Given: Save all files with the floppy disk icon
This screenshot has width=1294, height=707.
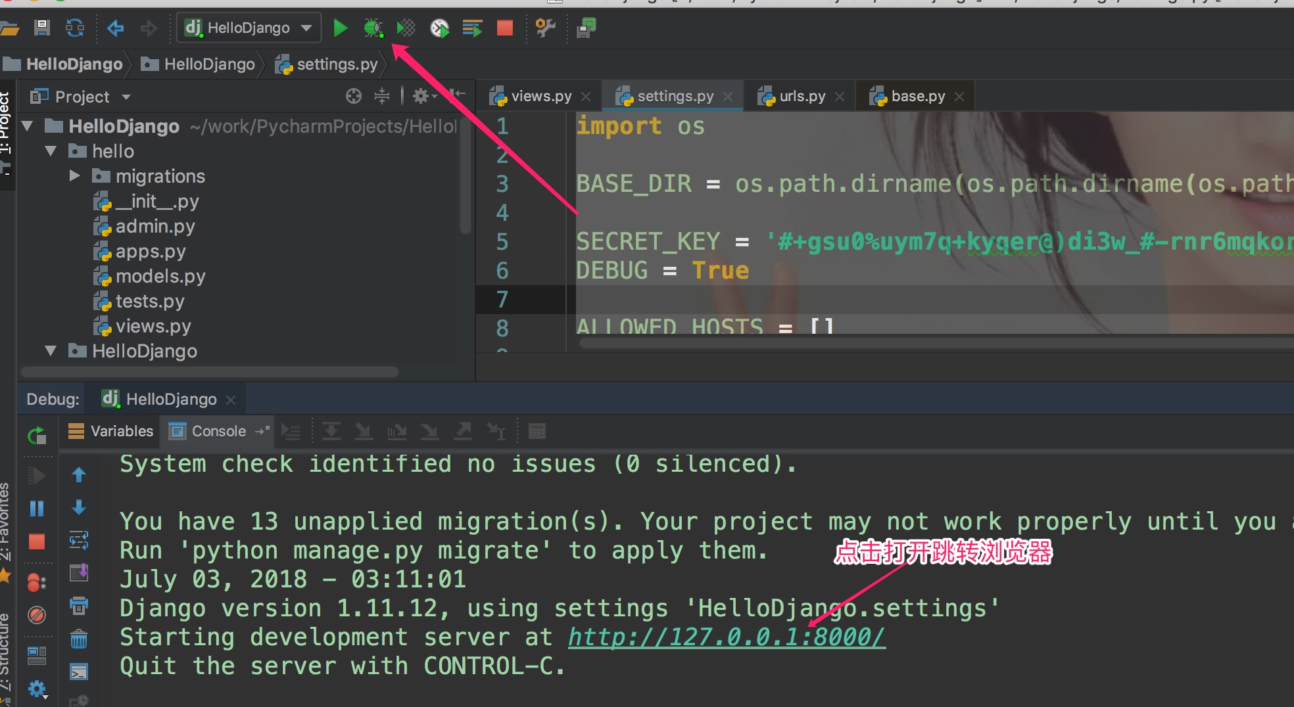Looking at the screenshot, I should click(x=42, y=28).
